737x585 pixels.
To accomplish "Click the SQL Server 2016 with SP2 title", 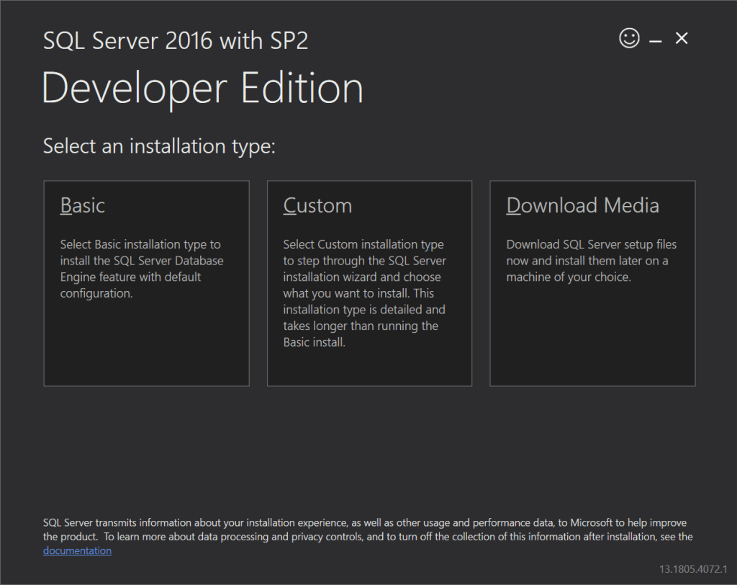I will 176,40.
